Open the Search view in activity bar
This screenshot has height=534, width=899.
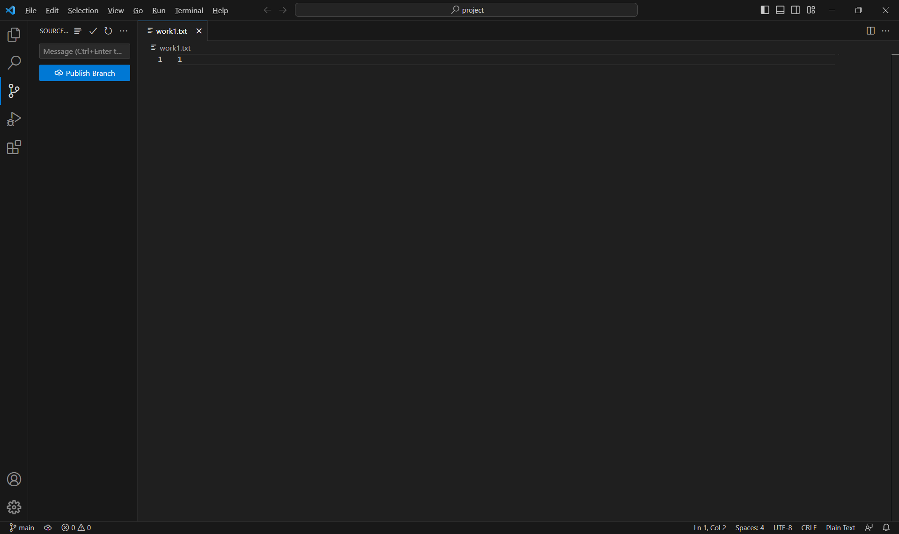14,62
